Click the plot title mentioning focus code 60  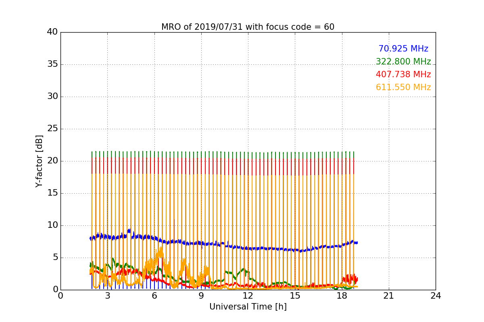click(248, 27)
